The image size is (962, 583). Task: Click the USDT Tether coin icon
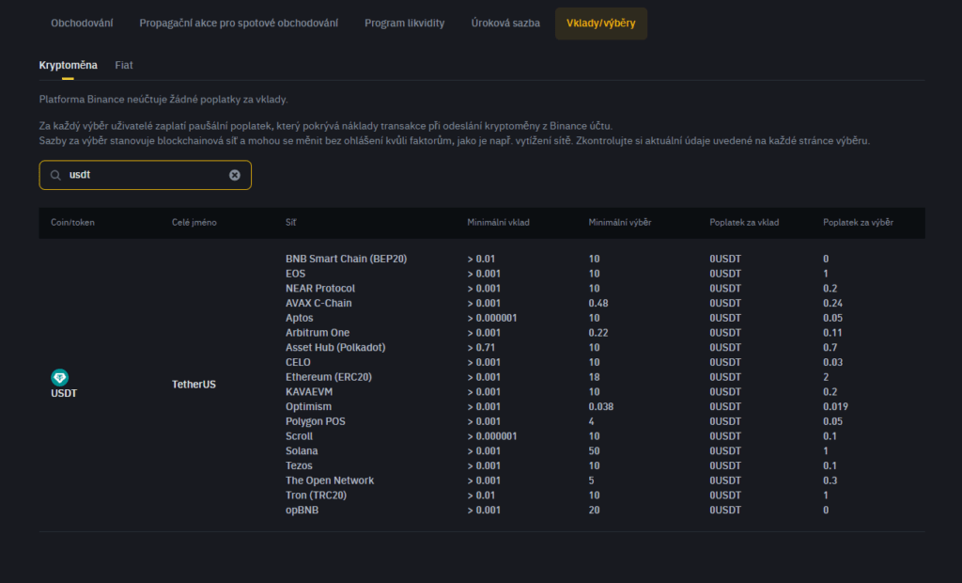(59, 377)
